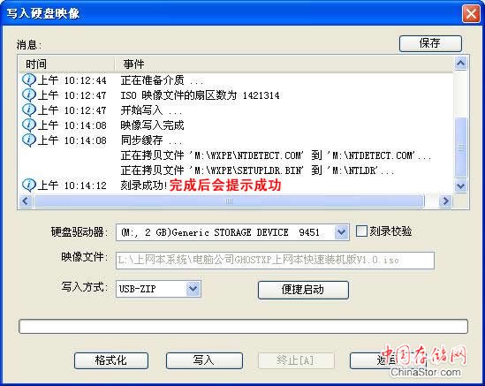
Task: Click the 映像文件 path field
Action: [275, 260]
